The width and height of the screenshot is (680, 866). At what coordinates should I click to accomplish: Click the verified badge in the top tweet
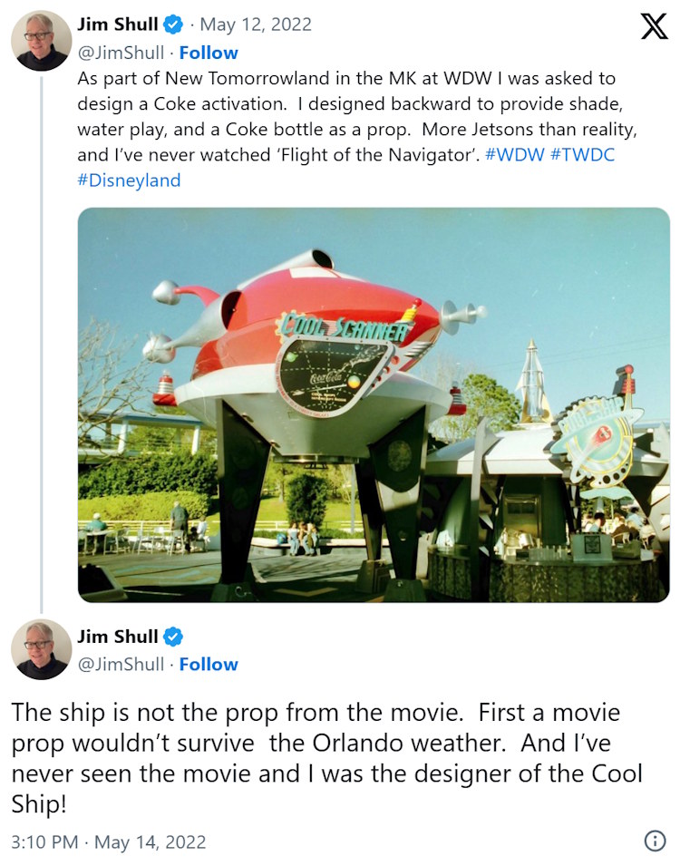172,23
